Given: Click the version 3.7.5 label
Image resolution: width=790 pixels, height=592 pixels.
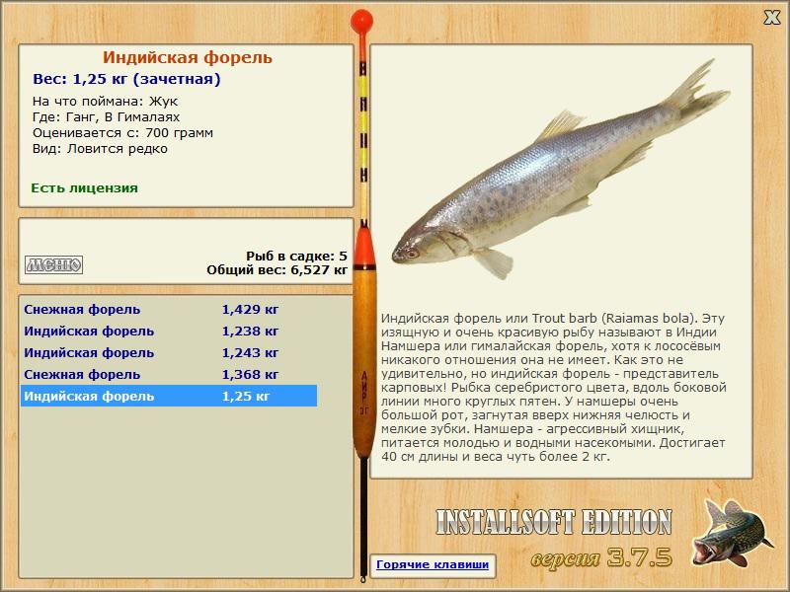Looking at the screenshot, I should click(x=601, y=557).
